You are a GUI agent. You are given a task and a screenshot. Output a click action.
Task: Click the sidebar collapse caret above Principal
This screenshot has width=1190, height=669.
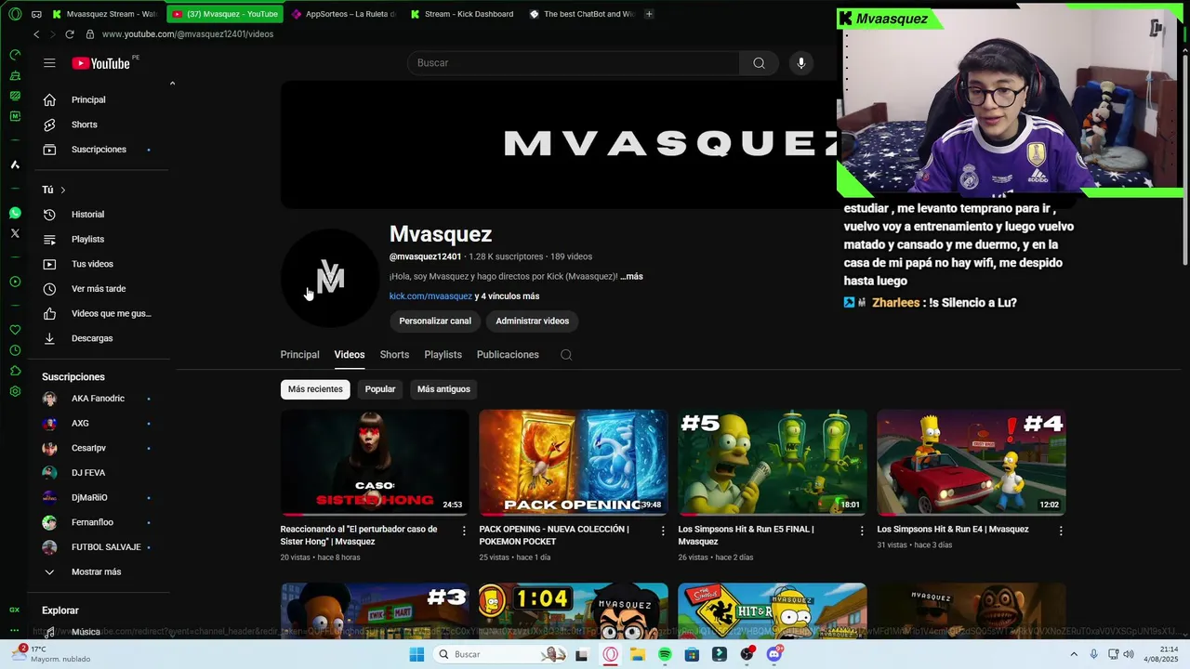click(x=172, y=84)
